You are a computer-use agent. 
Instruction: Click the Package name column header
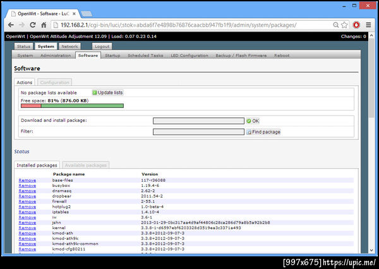(69, 174)
